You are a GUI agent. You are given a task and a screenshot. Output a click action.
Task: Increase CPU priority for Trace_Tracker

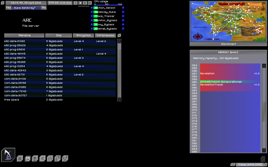click(x=123, y=16)
